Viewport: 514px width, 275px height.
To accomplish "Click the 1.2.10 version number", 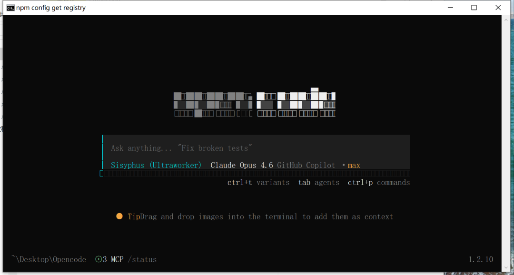I will (481, 260).
